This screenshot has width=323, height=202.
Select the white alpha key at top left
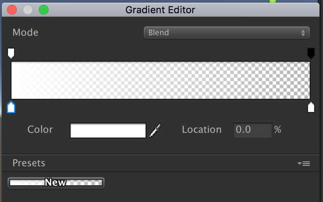pos(11,53)
